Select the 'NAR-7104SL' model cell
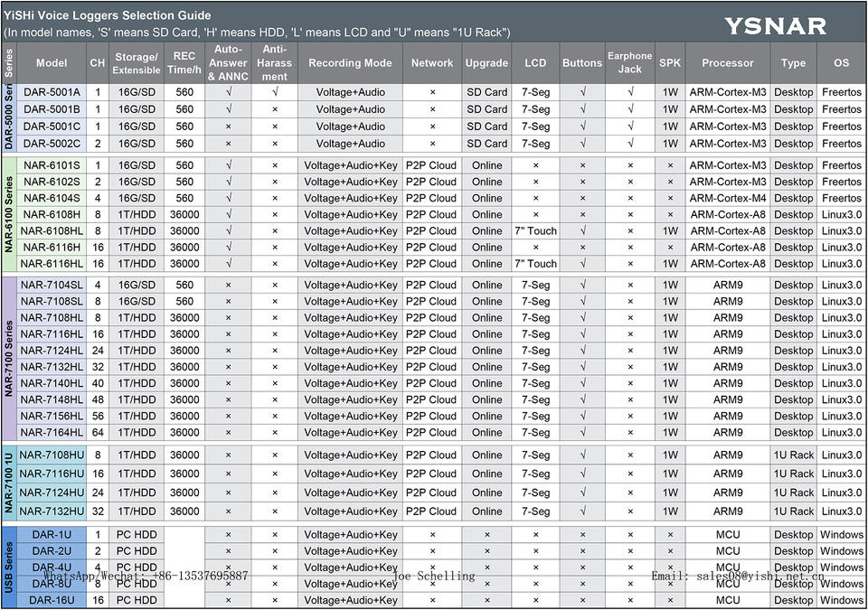The height and width of the screenshot is (610, 868). (52, 286)
